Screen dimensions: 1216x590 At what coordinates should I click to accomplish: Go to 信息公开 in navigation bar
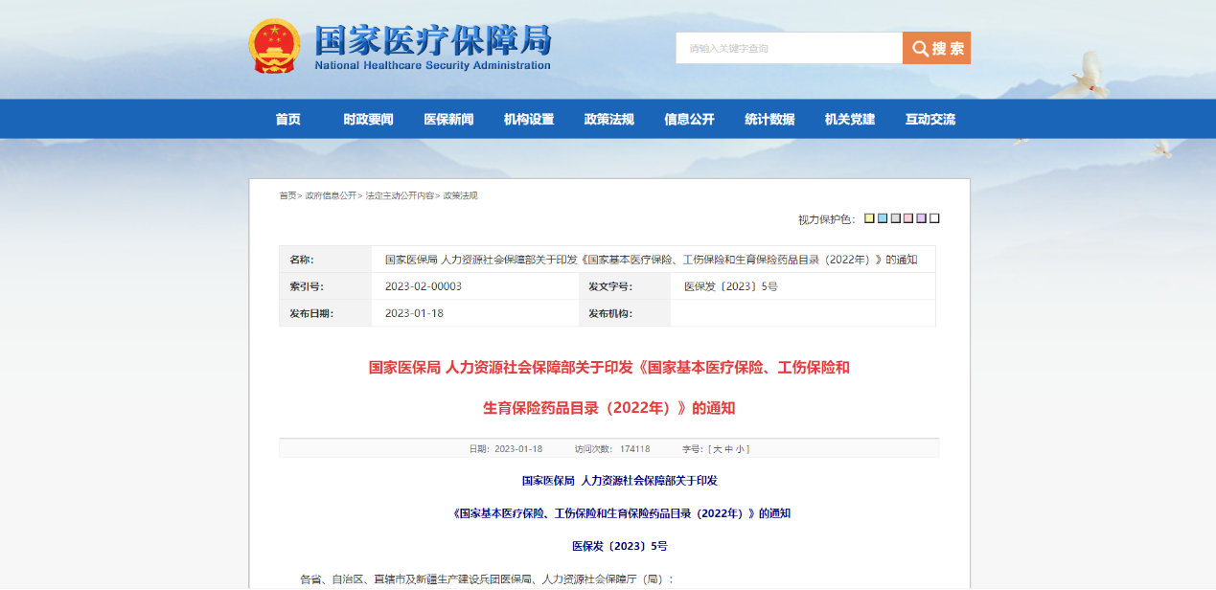pos(689,120)
